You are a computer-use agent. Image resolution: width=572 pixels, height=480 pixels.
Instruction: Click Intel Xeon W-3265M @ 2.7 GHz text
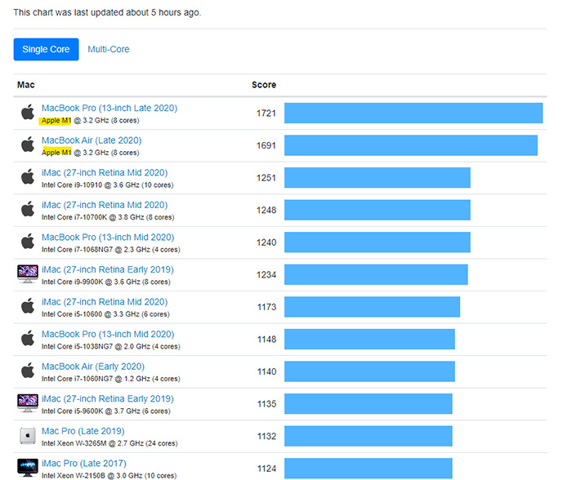(109, 443)
